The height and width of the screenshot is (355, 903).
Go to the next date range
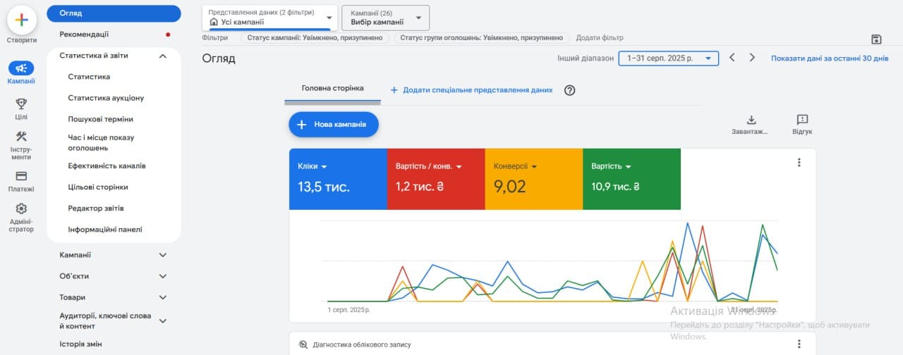point(752,58)
